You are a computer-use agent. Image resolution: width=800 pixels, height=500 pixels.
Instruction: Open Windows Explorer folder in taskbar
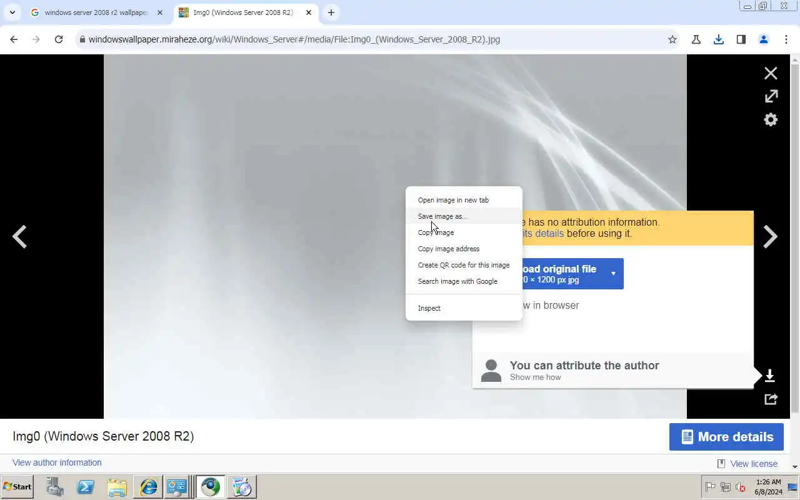[117, 487]
